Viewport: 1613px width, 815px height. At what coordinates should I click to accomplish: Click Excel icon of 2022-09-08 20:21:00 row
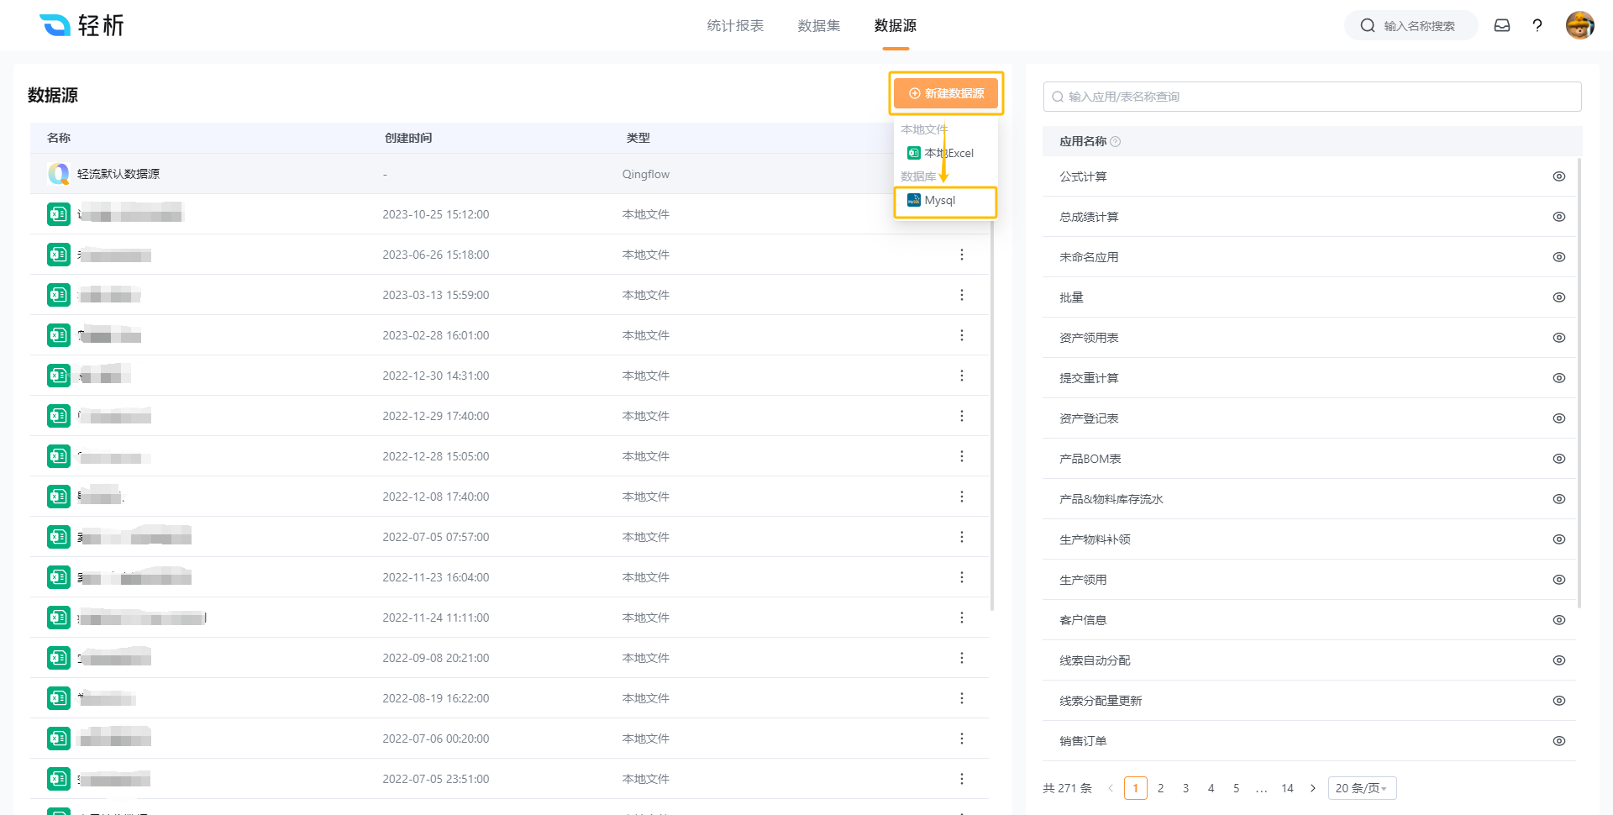58,658
